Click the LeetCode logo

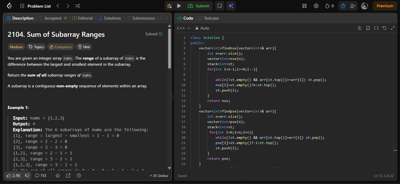point(9,6)
